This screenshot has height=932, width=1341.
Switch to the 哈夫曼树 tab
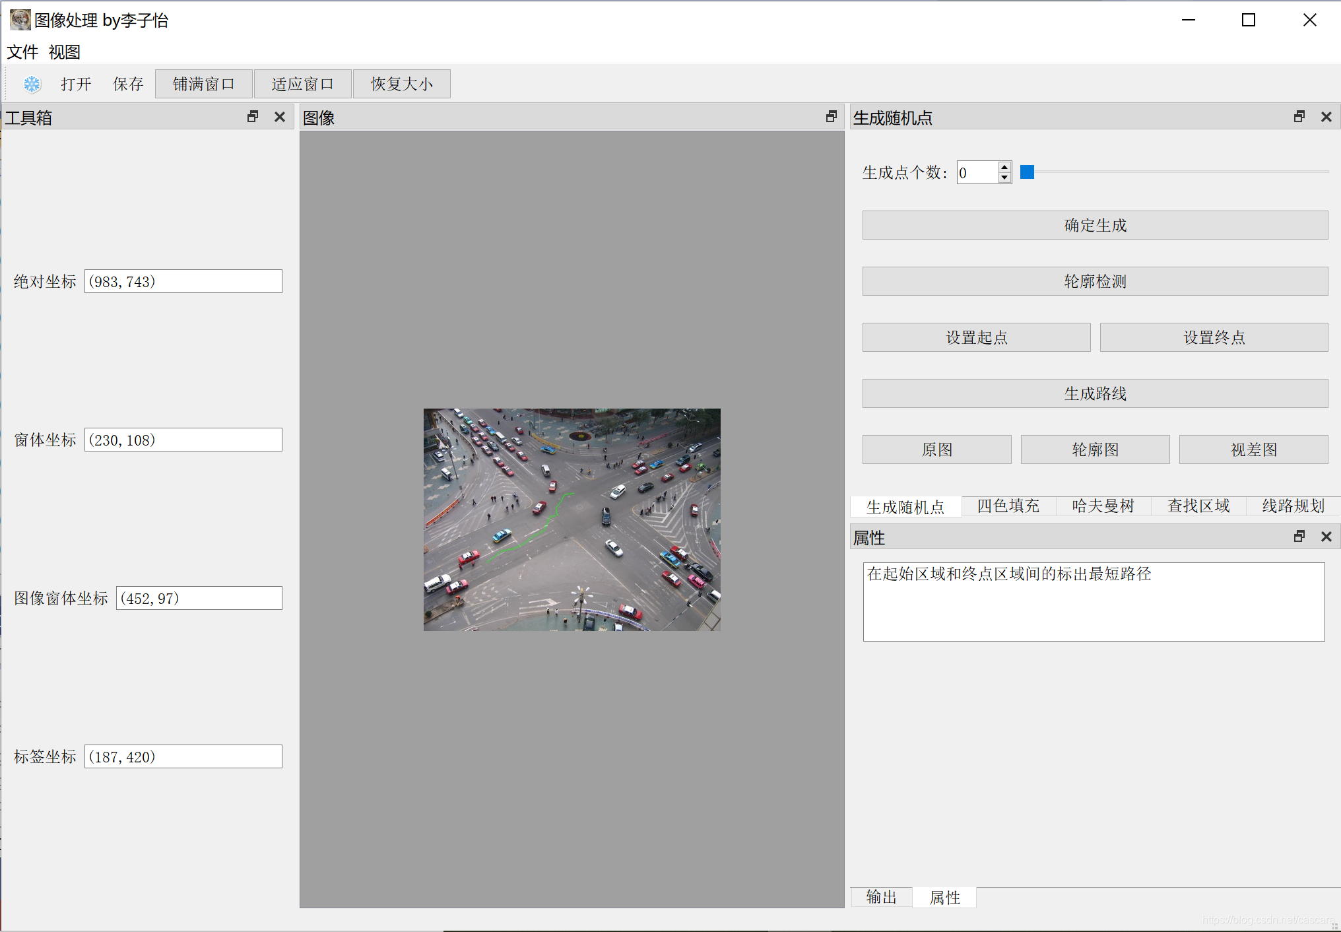coord(1103,506)
